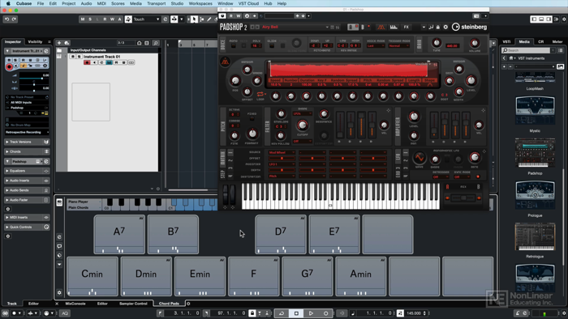Image resolution: width=568 pixels, height=319 pixels.
Task: Toggle global Mute M button in toolbar
Action: [x=83, y=19]
